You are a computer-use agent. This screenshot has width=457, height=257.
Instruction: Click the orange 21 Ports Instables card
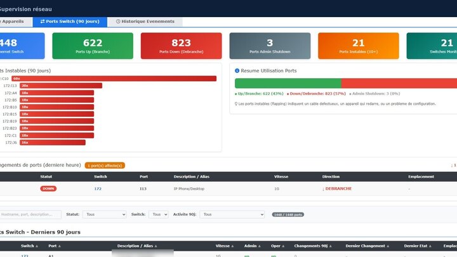point(359,46)
